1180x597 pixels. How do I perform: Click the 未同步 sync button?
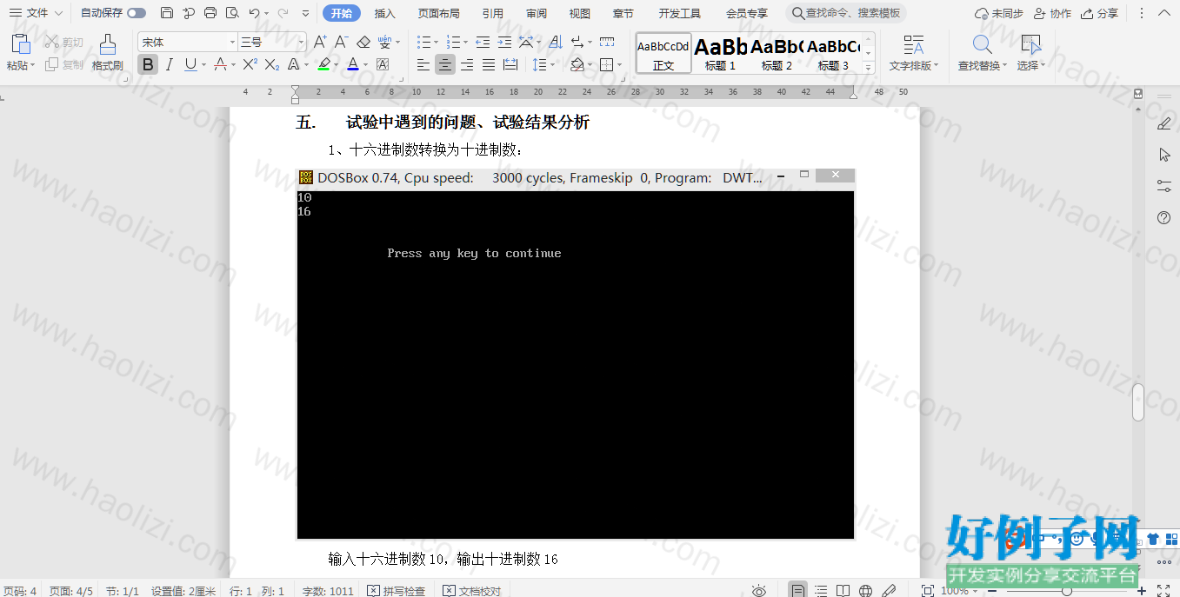[x=998, y=13]
